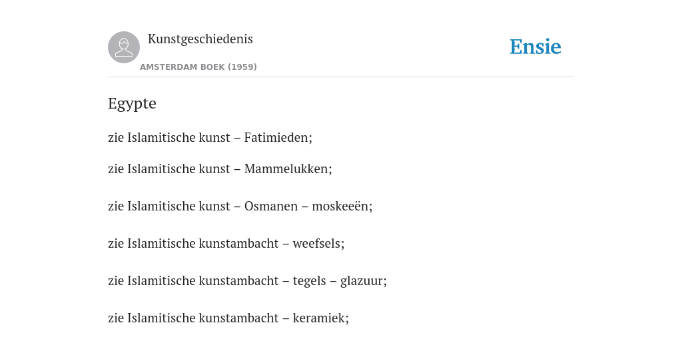Click 'zie' starting the Fatimieden line
Image resolution: width=682 pixels, height=341 pixels.
pyautogui.click(x=116, y=137)
